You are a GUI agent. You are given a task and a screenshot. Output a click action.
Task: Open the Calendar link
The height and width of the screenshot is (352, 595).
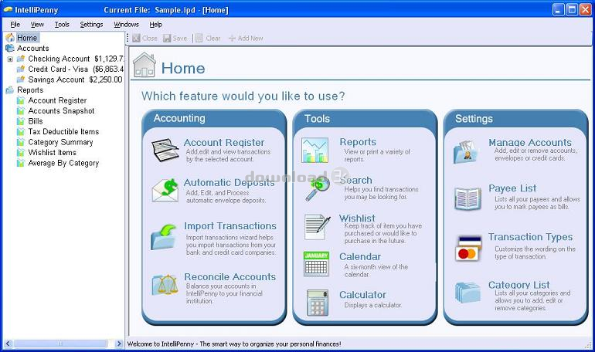point(360,256)
